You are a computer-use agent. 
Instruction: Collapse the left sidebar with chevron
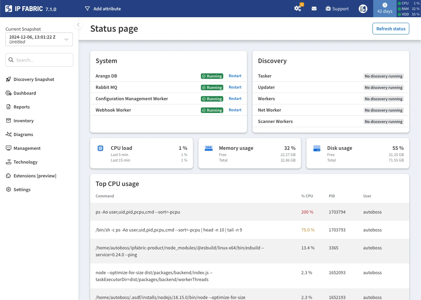click(78, 25)
